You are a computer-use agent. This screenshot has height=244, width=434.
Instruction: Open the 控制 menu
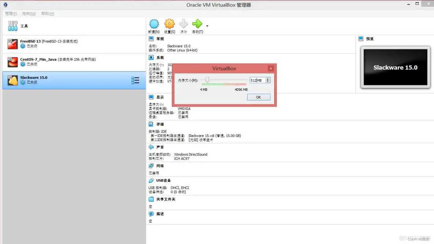coord(28,13)
